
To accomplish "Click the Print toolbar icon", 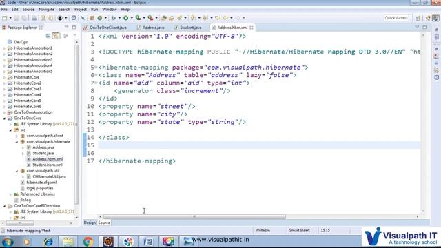I will (34, 18).
